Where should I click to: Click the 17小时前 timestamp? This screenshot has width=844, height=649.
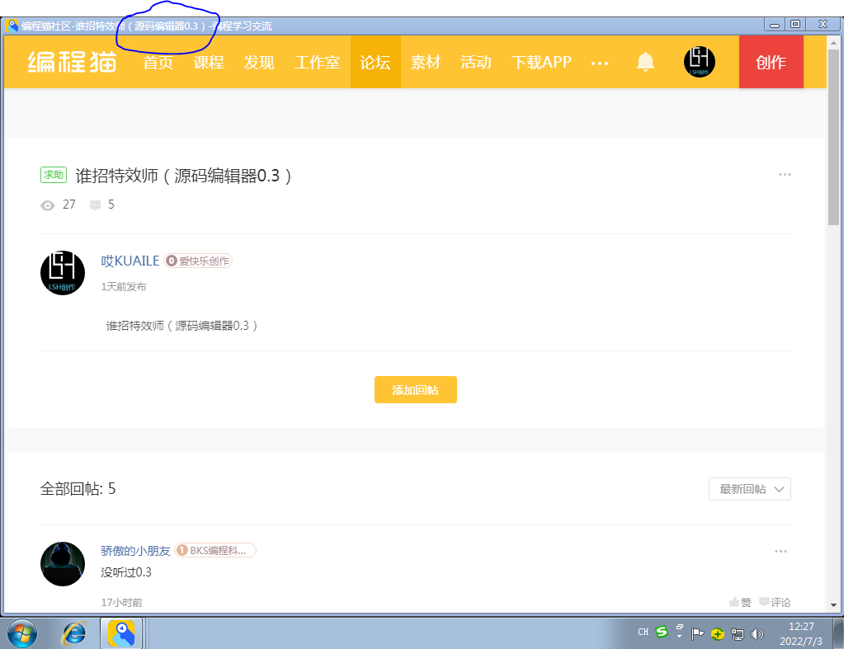(121, 602)
